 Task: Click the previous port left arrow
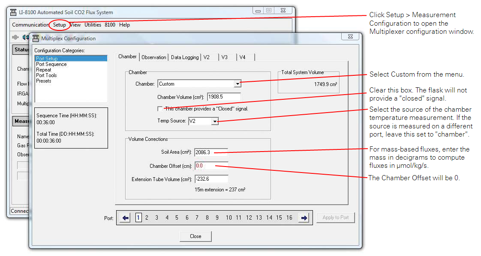(125, 218)
